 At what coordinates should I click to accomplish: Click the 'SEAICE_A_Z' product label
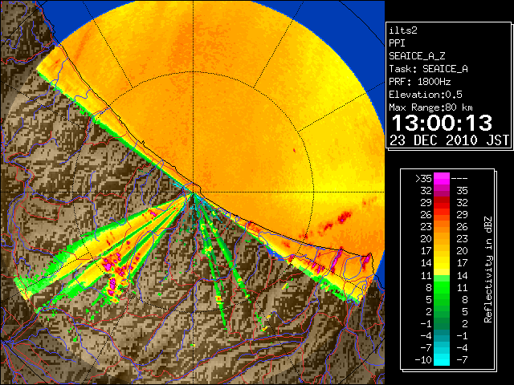[x=417, y=56]
